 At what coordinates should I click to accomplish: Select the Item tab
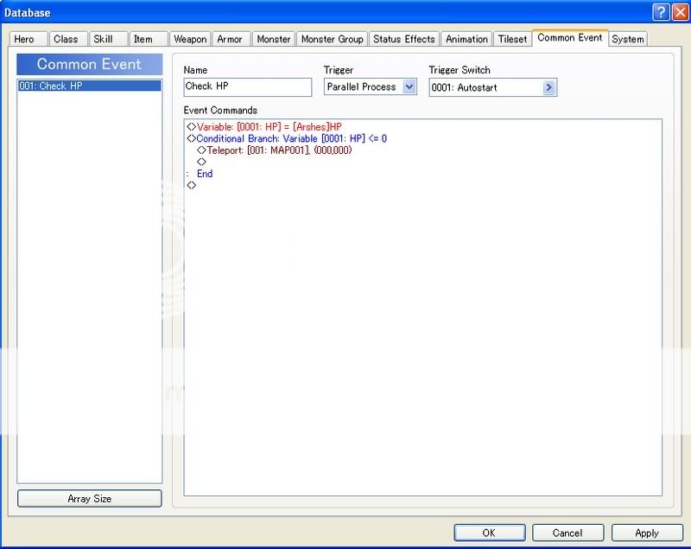143,40
